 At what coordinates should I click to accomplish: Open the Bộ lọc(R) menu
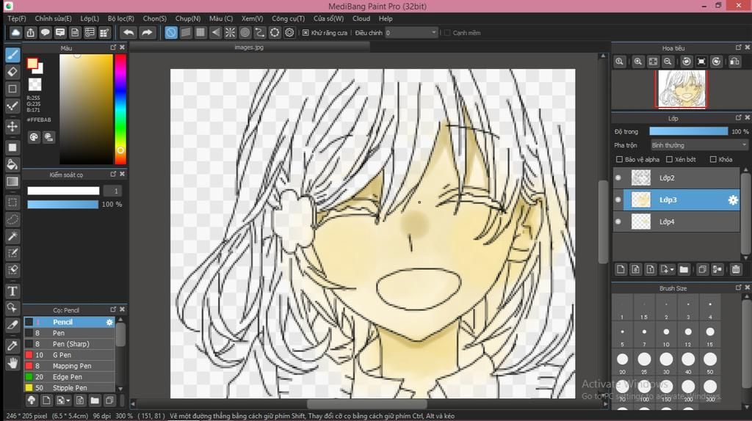click(121, 18)
